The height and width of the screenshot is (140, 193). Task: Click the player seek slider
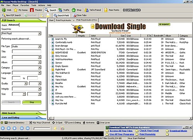[42, 128]
